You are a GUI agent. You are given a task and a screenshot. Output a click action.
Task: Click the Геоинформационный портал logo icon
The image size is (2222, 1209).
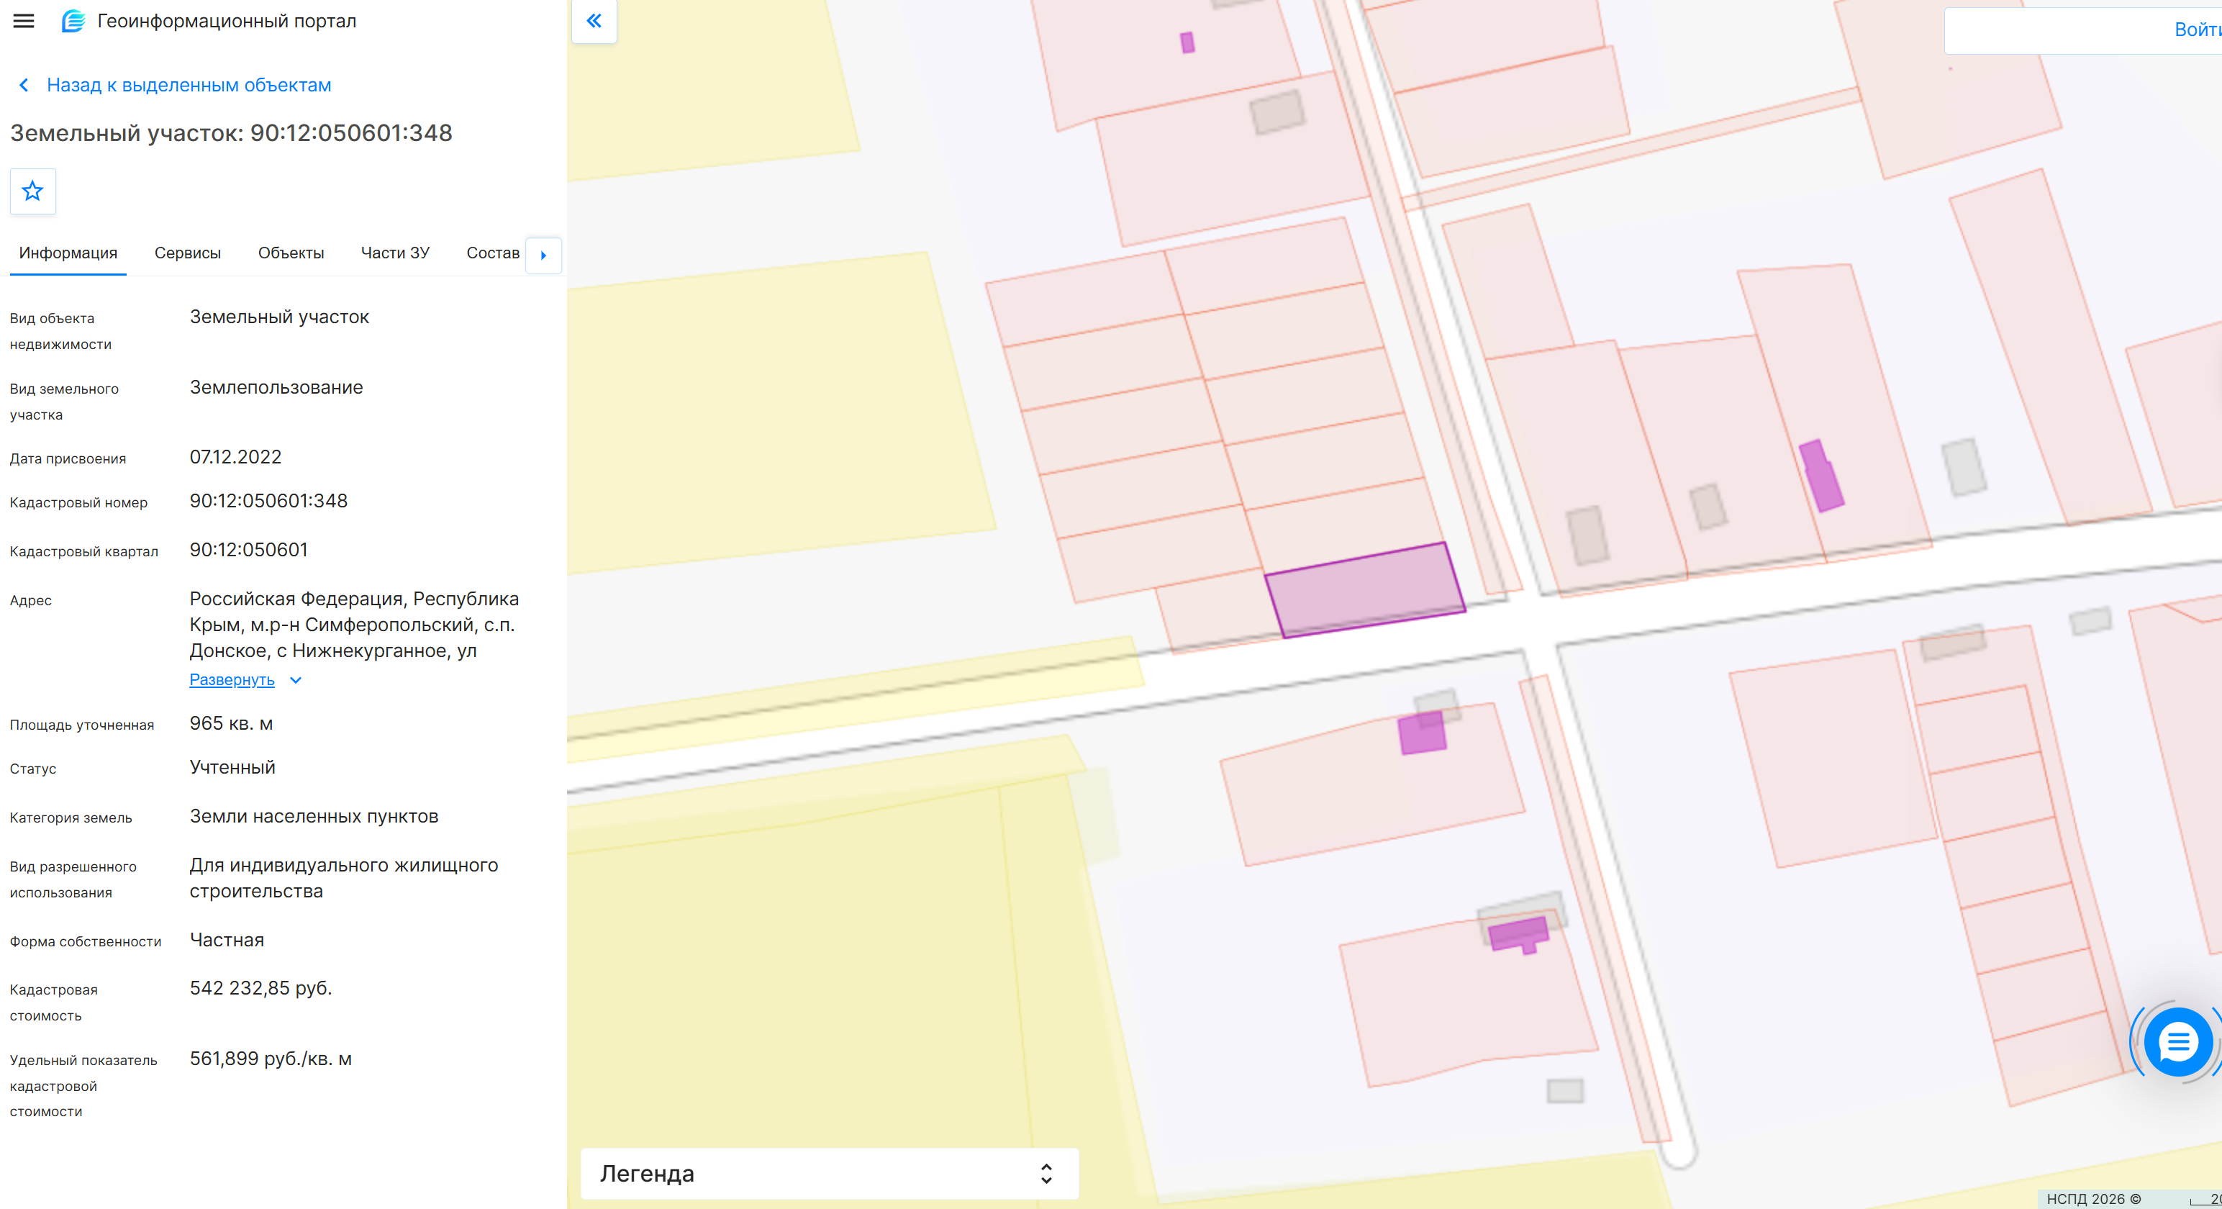click(x=73, y=21)
